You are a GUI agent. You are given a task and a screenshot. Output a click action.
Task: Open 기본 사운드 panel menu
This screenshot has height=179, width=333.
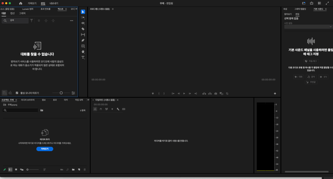click(x=326, y=9)
